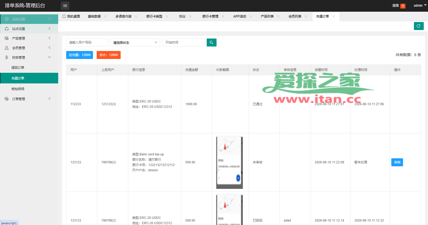Close the 银行卡类型 tab
Screen dimensions: 428x225
(167, 16)
